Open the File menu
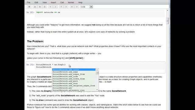Viewport: 195px width, 110px height. point(29,2)
